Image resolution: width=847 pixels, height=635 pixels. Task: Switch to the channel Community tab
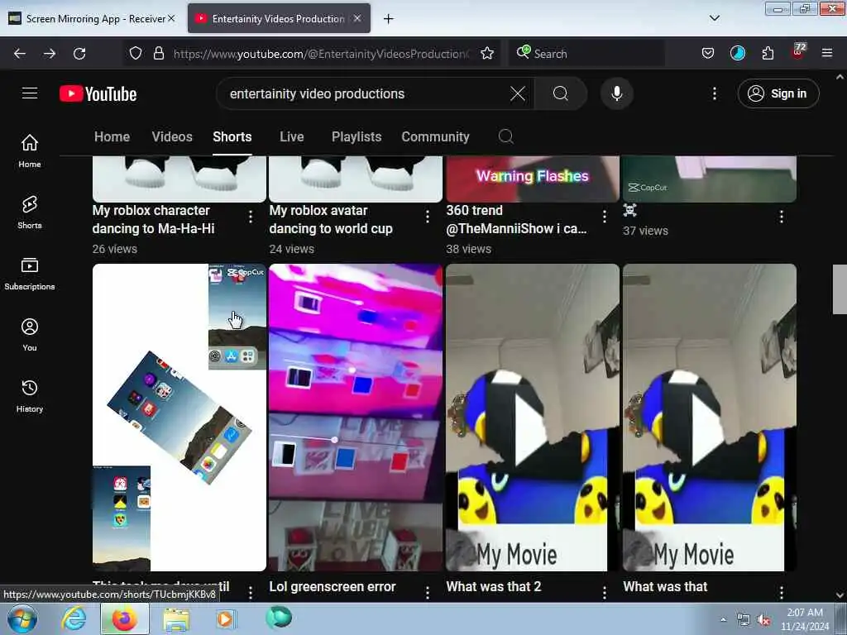point(435,136)
